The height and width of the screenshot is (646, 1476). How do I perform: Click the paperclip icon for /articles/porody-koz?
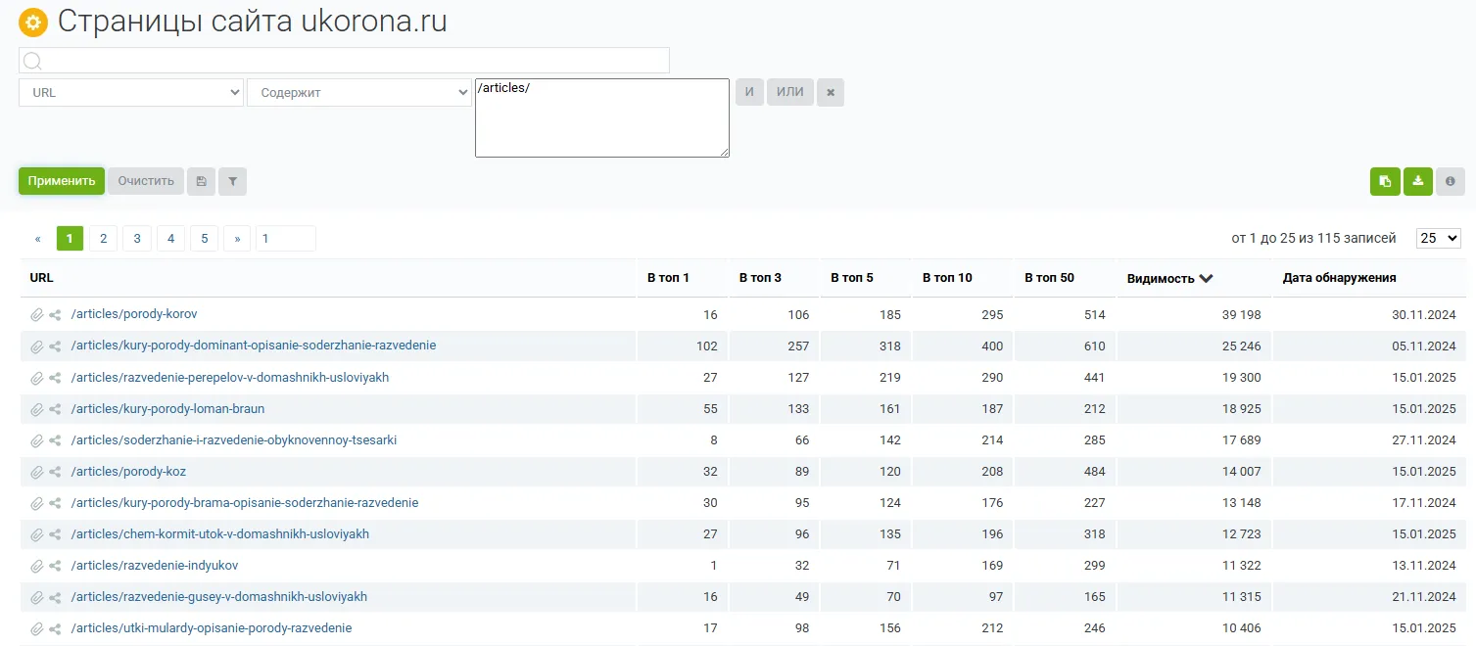point(37,472)
